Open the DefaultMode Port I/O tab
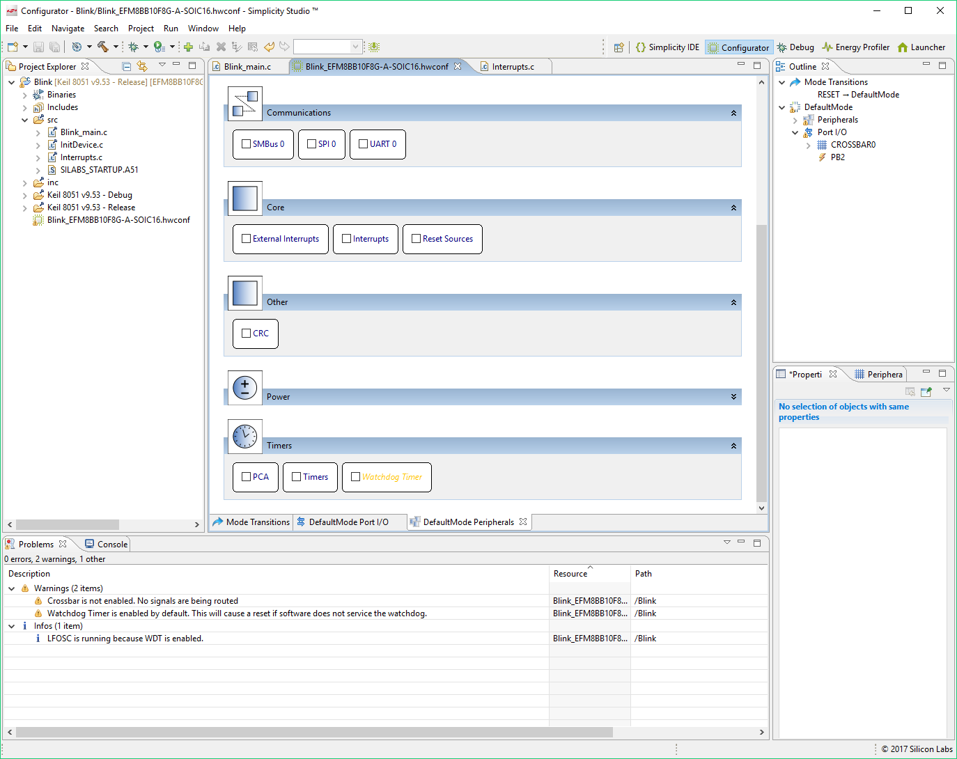Image resolution: width=957 pixels, height=759 pixels. click(348, 522)
